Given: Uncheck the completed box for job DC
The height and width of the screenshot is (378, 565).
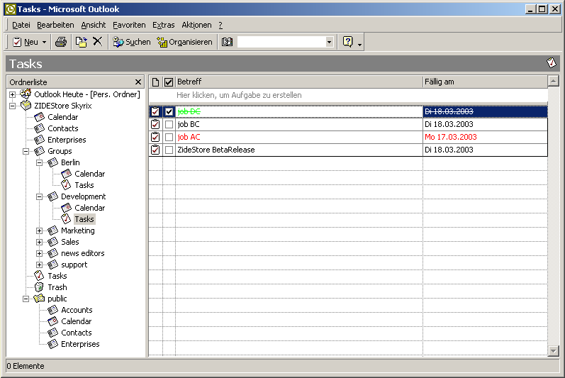Looking at the screenshot, I should [x=169, y=112].
